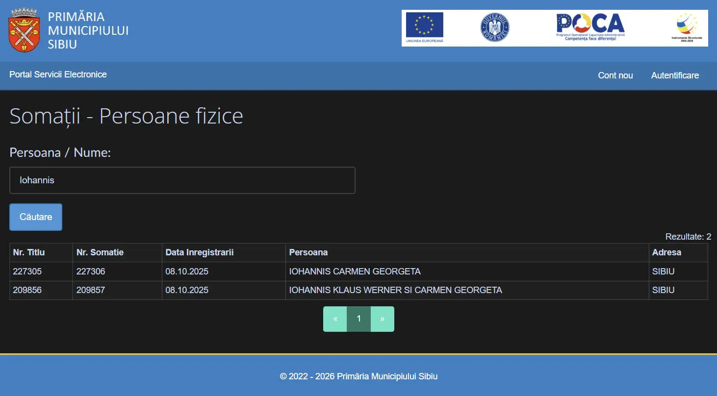The height and width of the screenshot is (396, 717).
Task: Click the Instrumente Structurale logo
Action: click(687, 27)
